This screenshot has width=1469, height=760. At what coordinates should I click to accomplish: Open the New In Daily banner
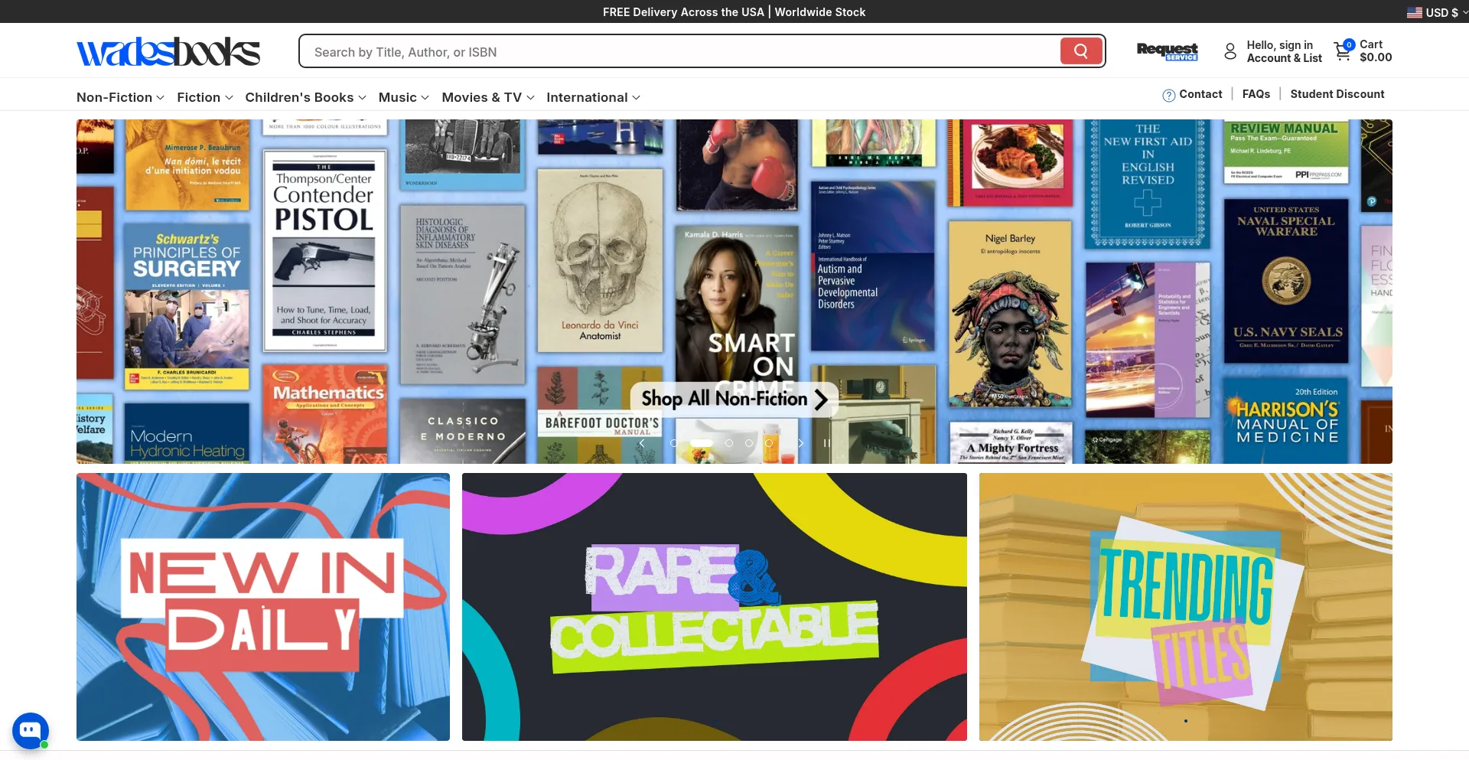[263, 607]
